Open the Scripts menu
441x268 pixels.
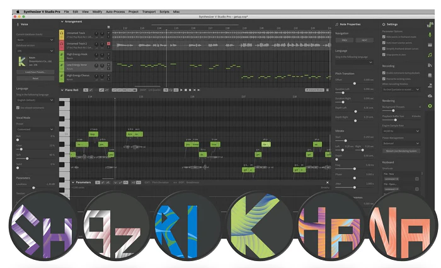(x=164, y=12)
